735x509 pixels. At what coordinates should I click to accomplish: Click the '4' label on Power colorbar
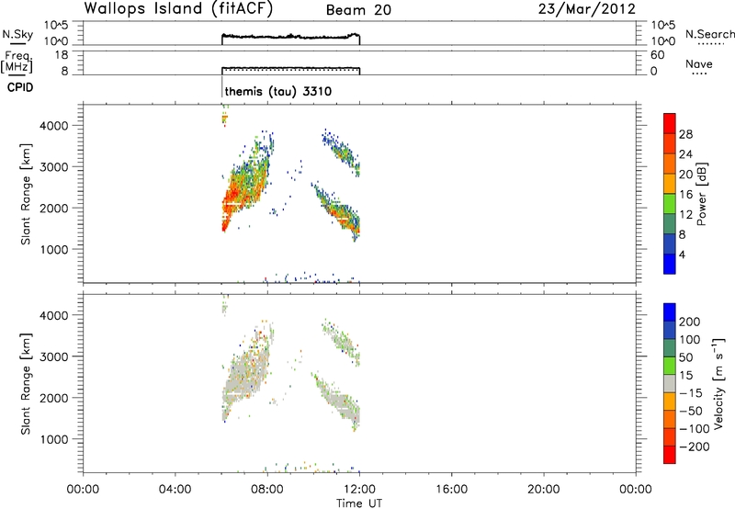pos(682,254)
